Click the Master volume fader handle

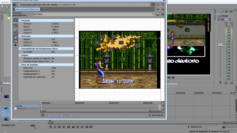click(x=221, y=45)
